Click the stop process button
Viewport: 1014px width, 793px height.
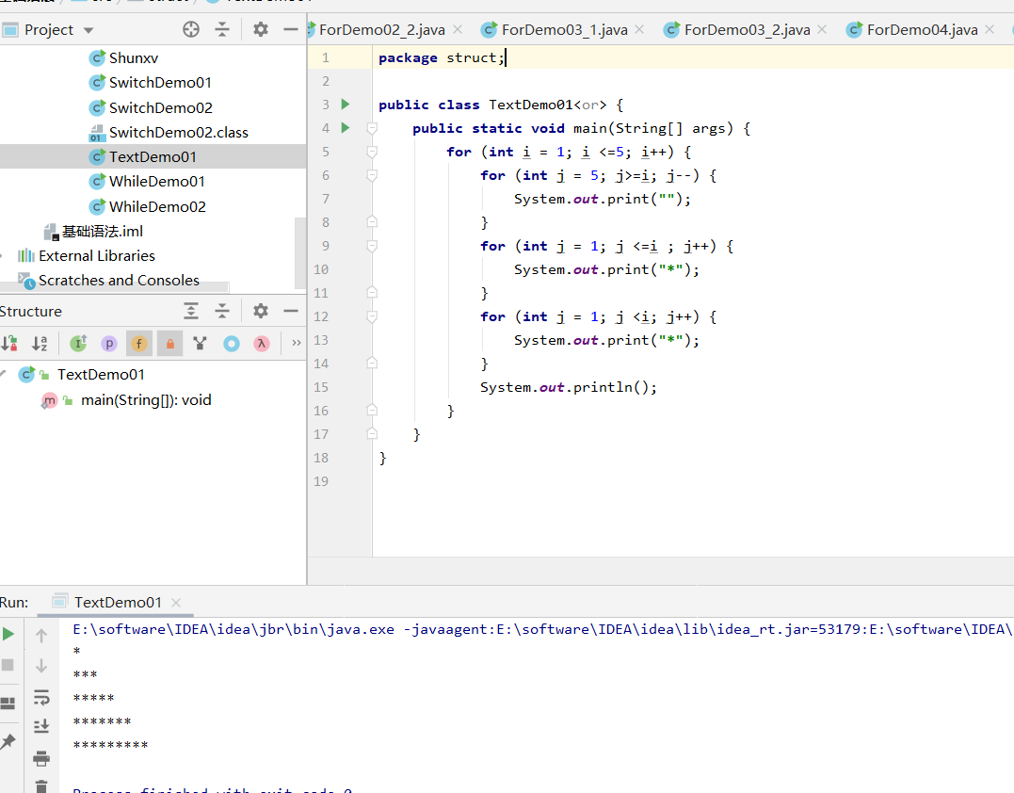click(8, 665)
